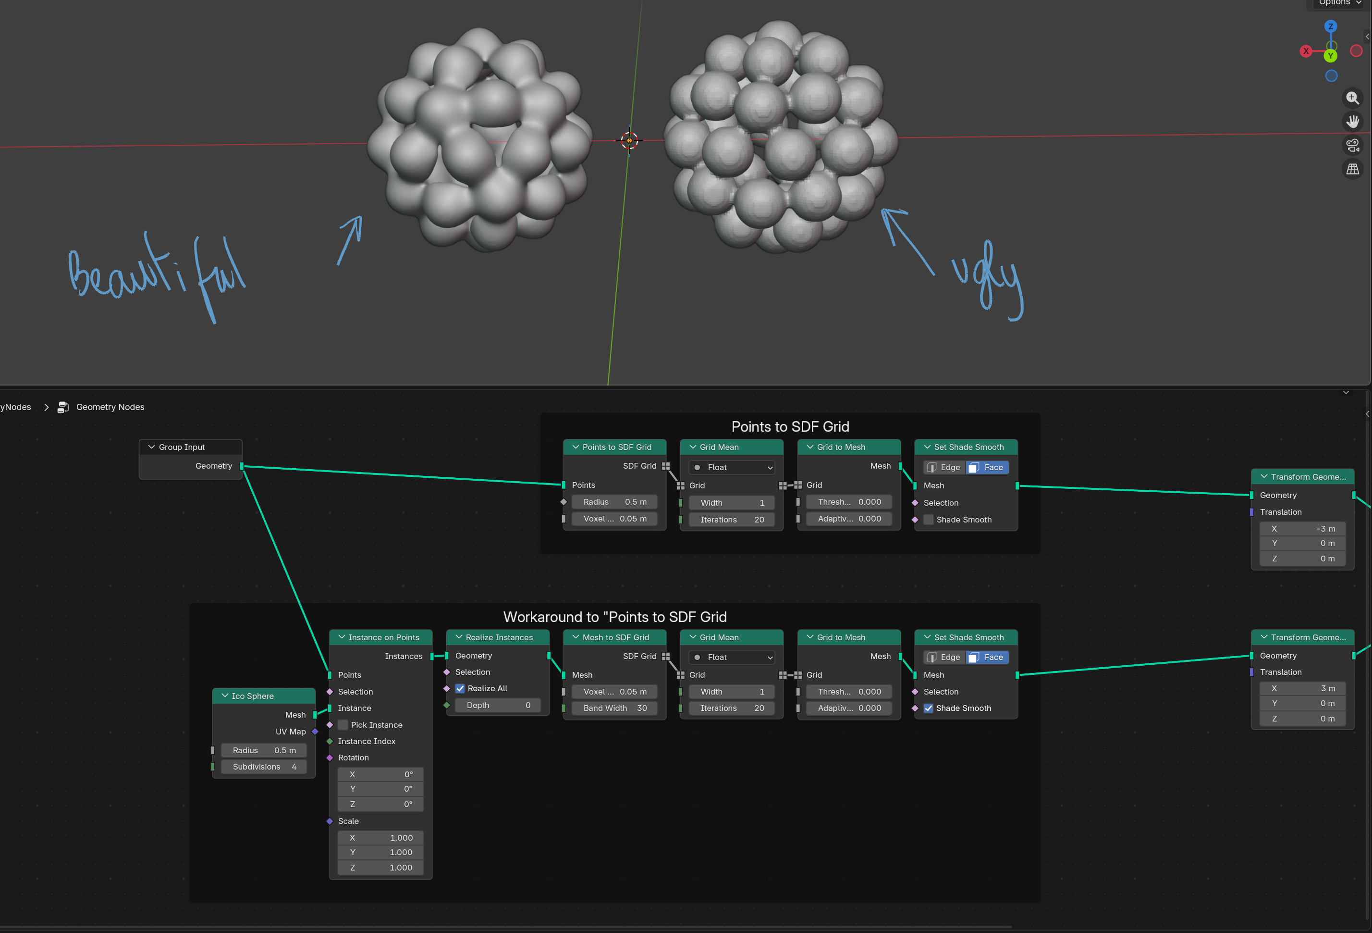Screen dimensions: 1372x933
Task: Collapse the Realize Instances node
Action: pos(459,637)
